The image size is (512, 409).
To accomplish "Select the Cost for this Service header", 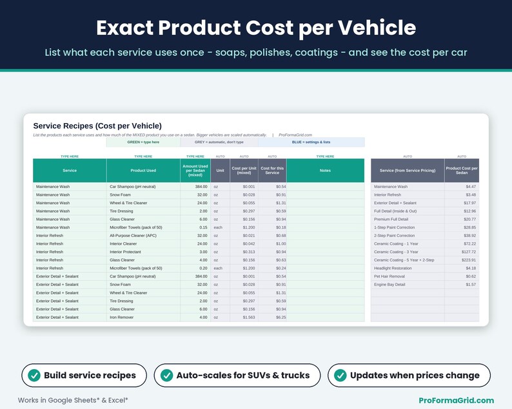I will (x=272, y=171).
